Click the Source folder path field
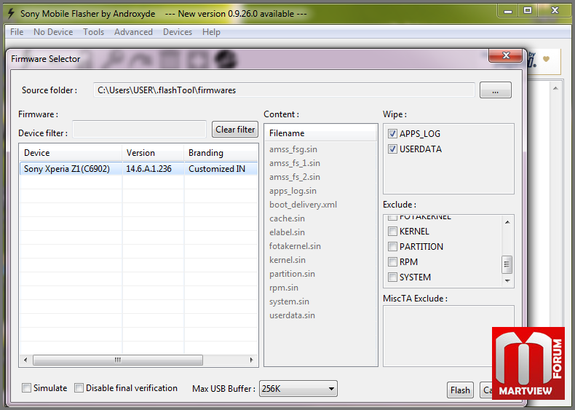The width and height of the screenshot is (575, 410). tap(284, 90)
